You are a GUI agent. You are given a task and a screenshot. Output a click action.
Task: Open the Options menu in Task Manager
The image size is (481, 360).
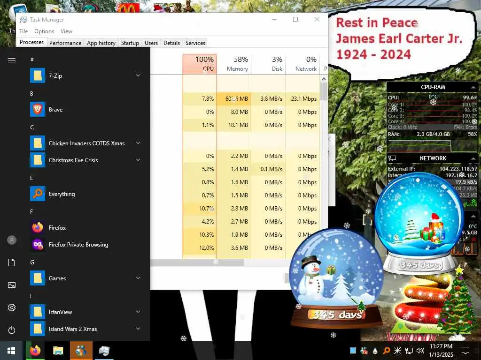(x=44, y=31)
